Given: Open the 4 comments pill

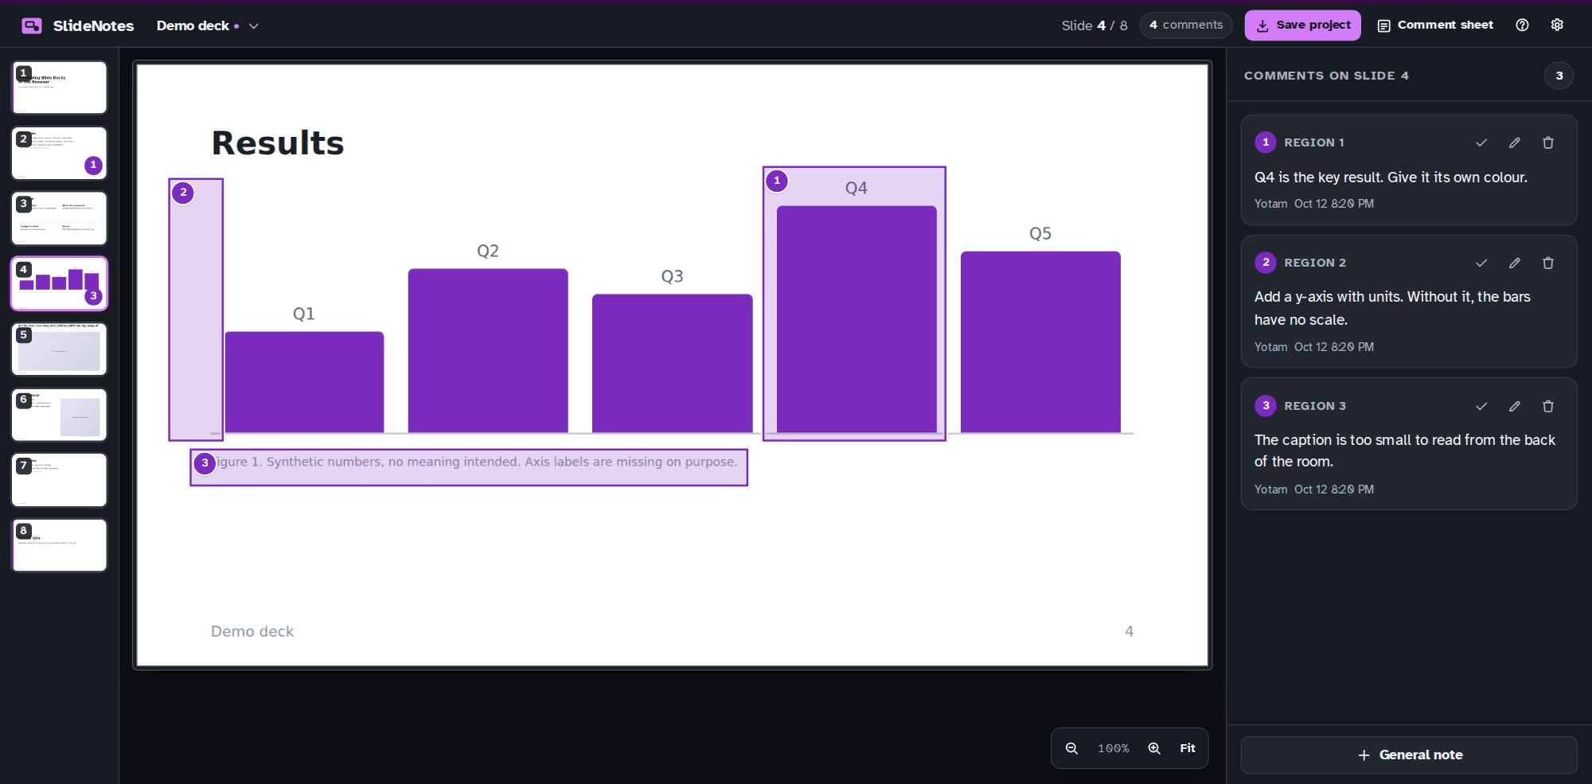Looking at the screenshot, I should tap(1185, 25).
